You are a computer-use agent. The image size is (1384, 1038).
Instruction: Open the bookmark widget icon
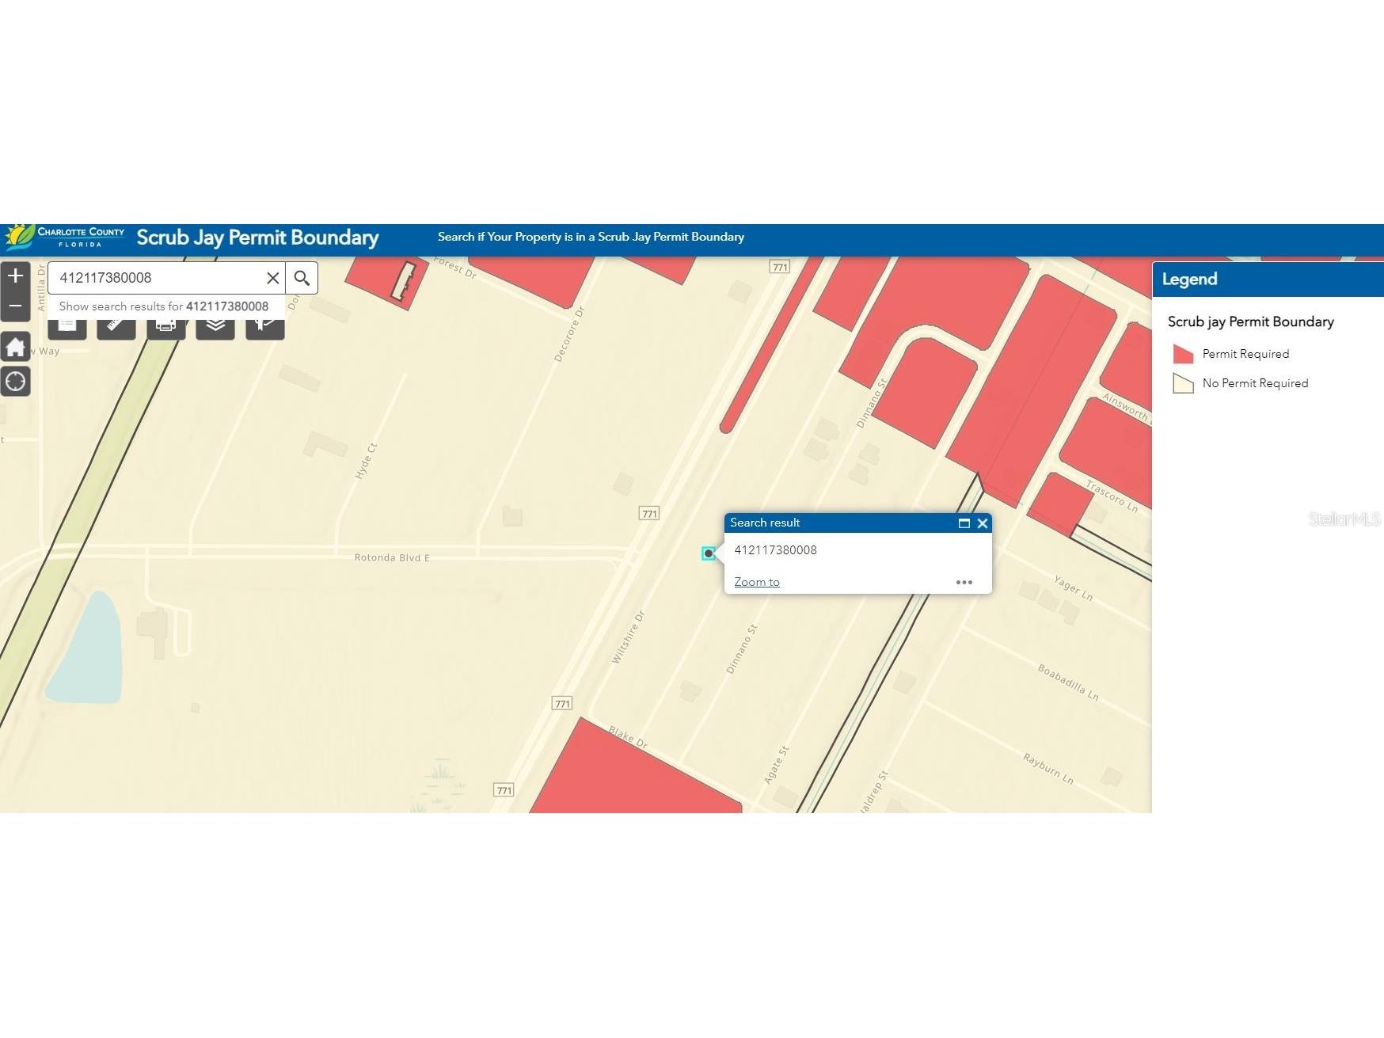click(x=264, y=327)
